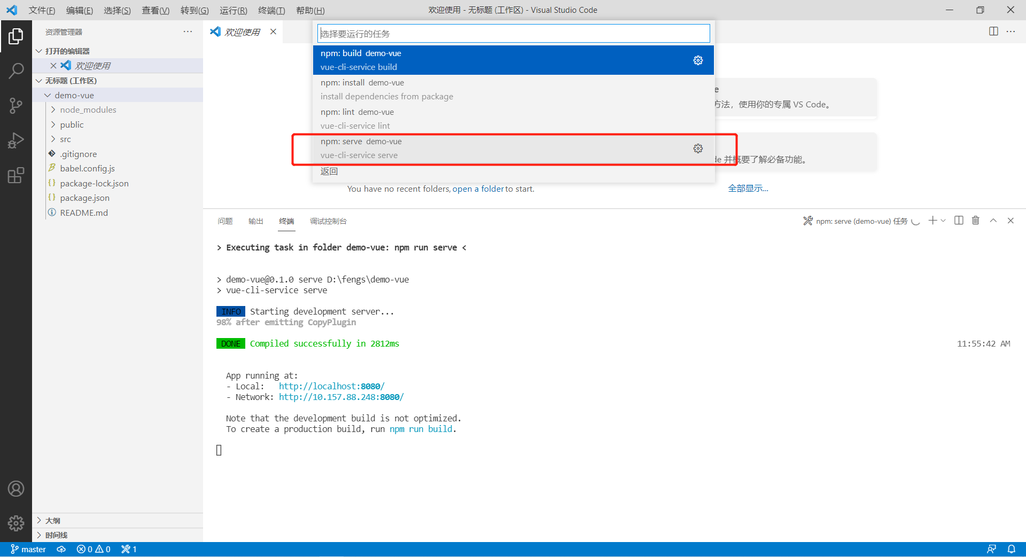This screenshot has height=557, width=1026.
Task: Click the gear for npm: serve task
Action: (x=698, y=148)
